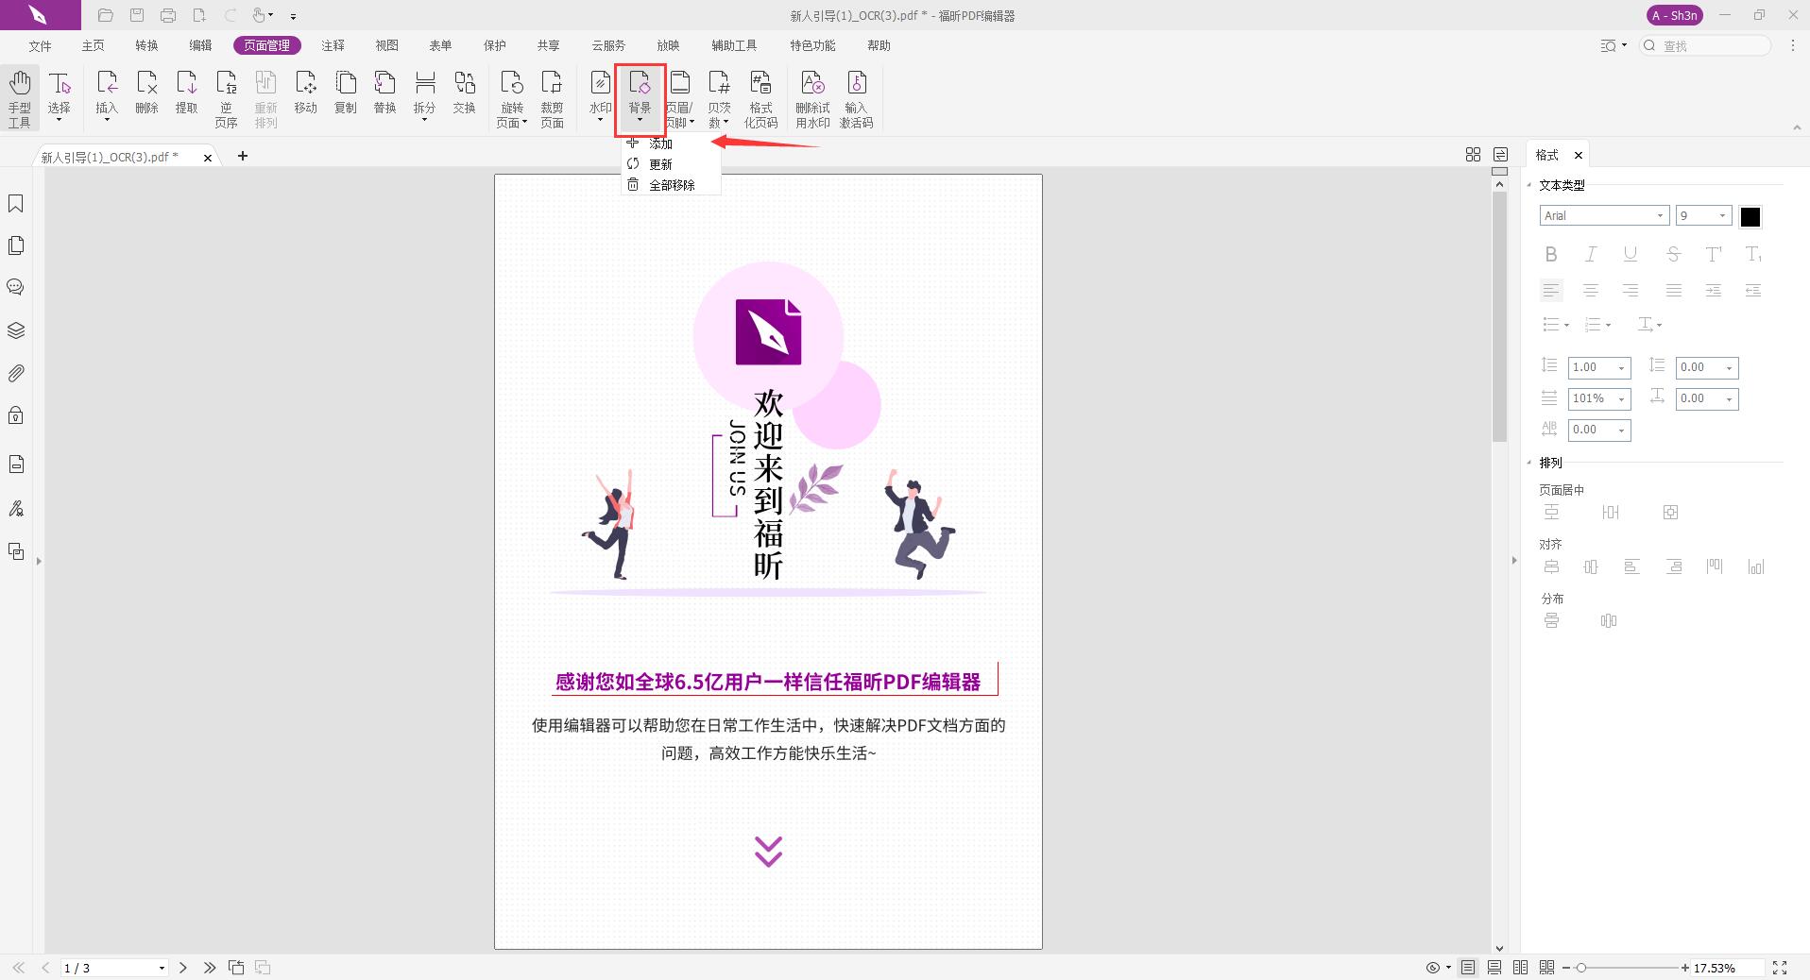Click the Watermark (水印) tool
The image size is (1810, 980).
click(598, 94)
